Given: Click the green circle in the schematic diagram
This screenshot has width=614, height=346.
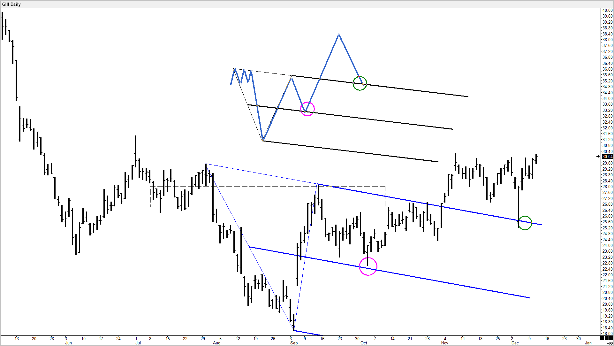Looking at the screenshot, I should tap(360, 83).
